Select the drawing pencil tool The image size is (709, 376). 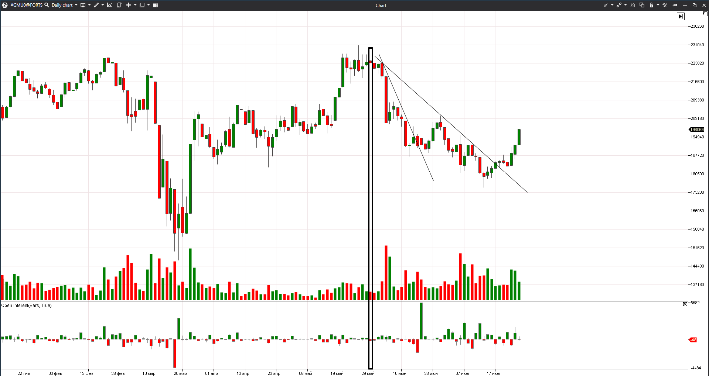tap(96, 5)
